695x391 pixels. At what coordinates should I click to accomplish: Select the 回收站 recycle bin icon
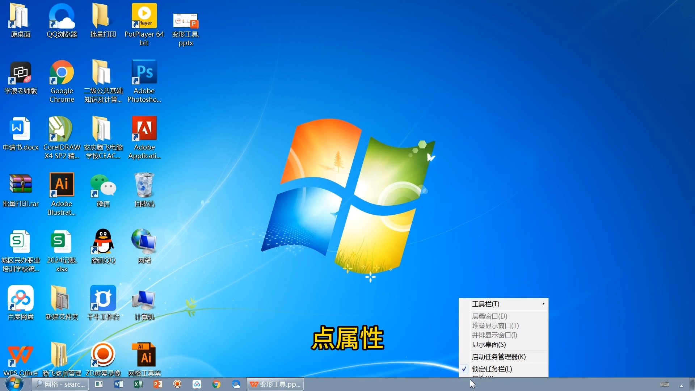click(x=144, y=190)
